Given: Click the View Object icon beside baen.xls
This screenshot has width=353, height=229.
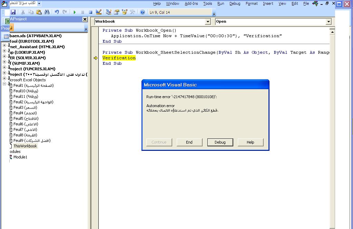Looking at the screenshot, I should (6, 37).
